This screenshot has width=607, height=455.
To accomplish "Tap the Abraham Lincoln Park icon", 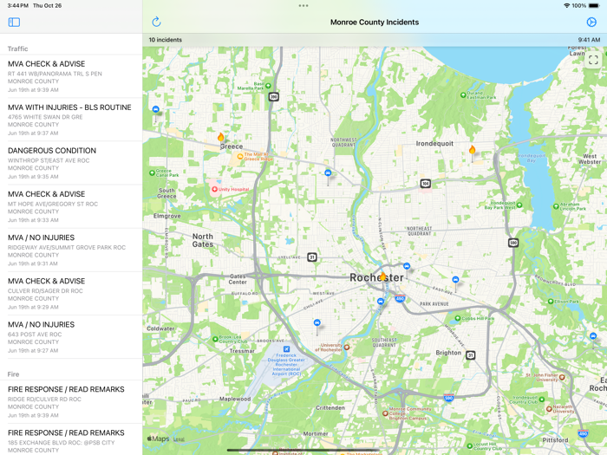I will pos(556,206).
